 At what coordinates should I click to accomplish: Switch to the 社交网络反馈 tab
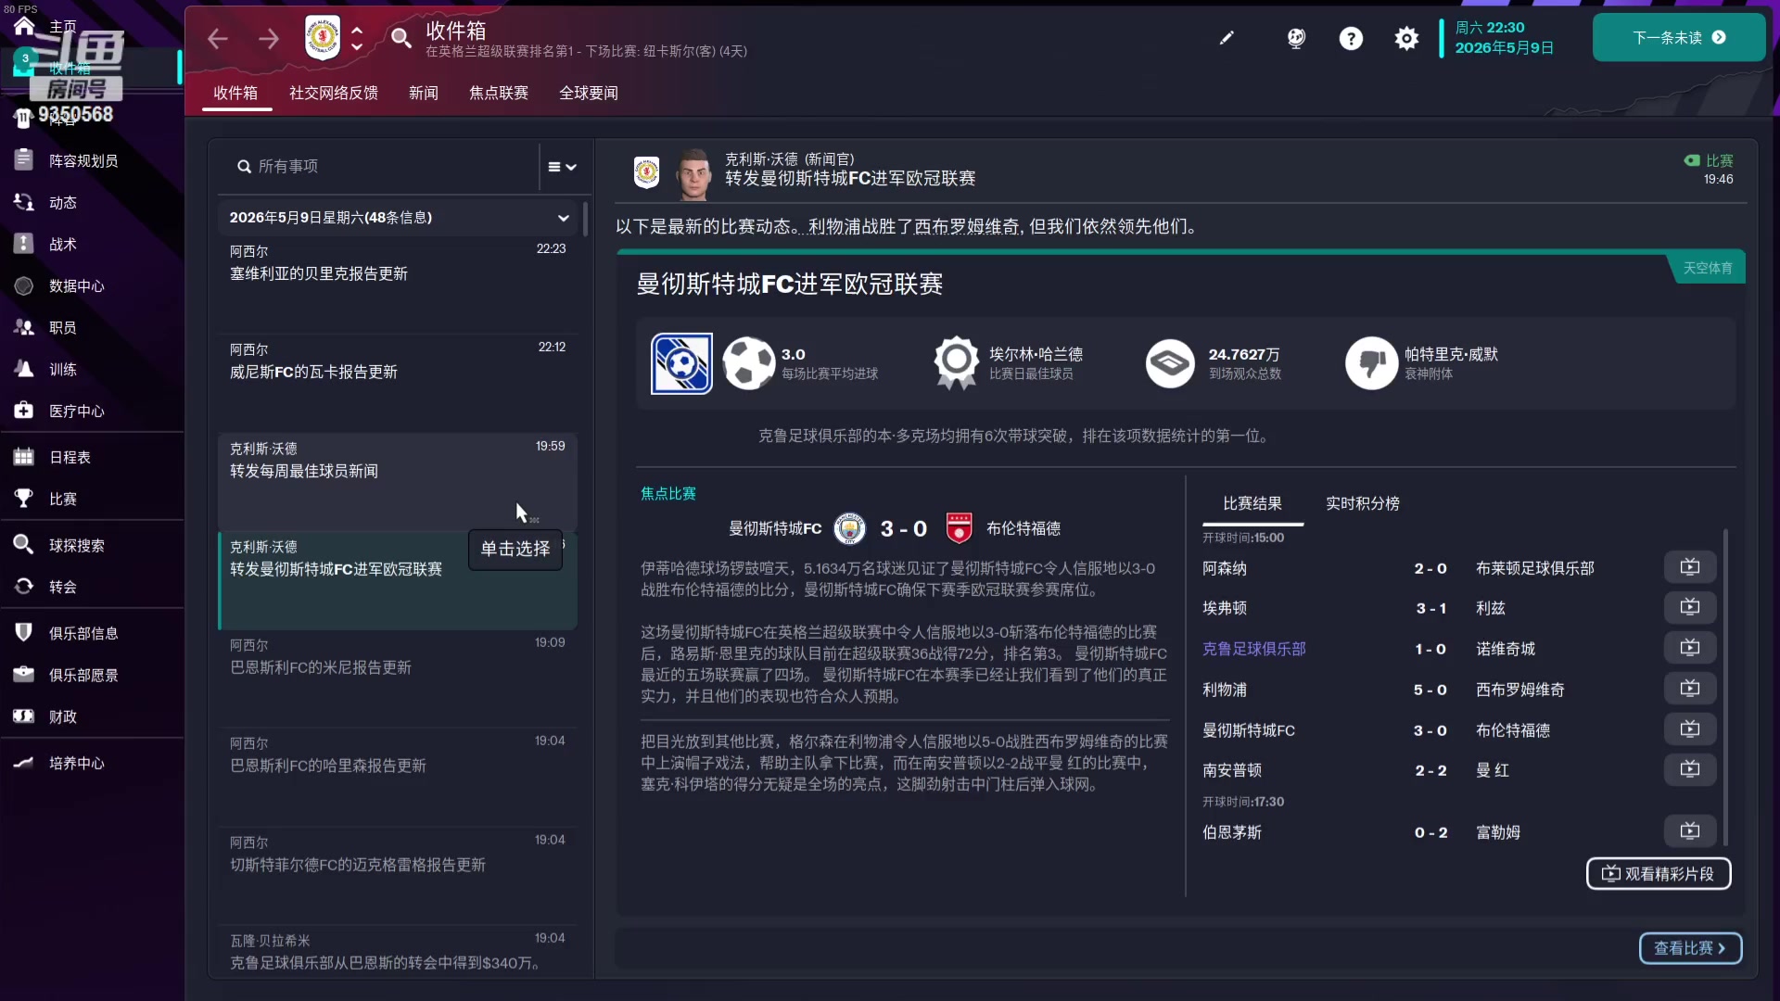click(x=333, y=93)
